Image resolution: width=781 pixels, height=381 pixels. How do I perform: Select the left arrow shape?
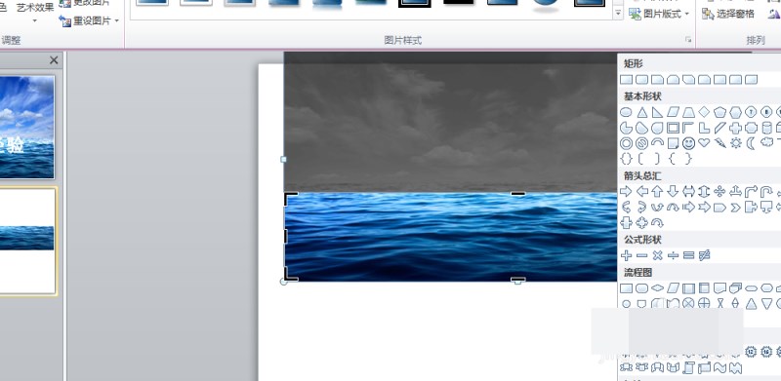point(642,191)
